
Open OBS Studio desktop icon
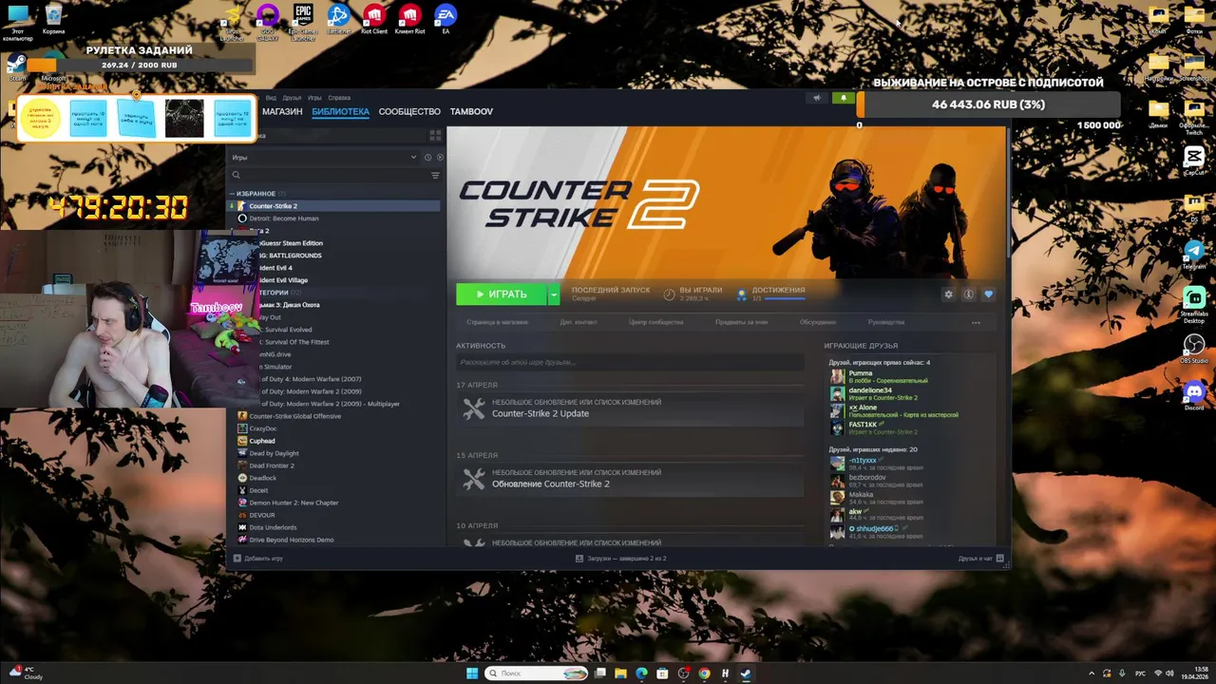[x=1194, y=348]
